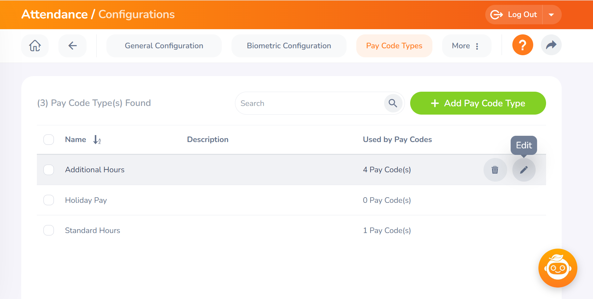Screen dimensions: 593x299
Task: Click the Description column header
Action: [208, 140]
